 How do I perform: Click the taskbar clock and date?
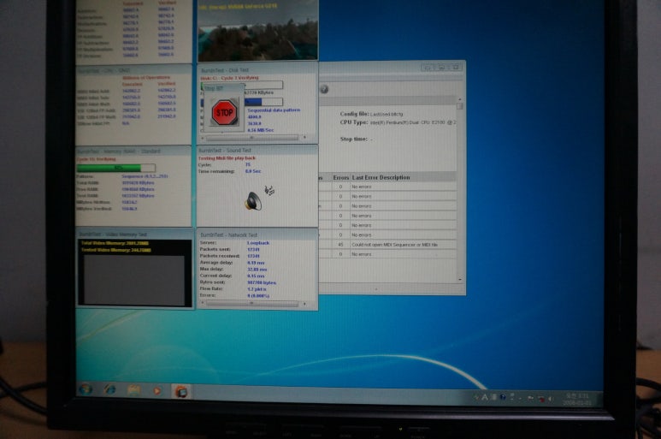(x=577, y=400)
